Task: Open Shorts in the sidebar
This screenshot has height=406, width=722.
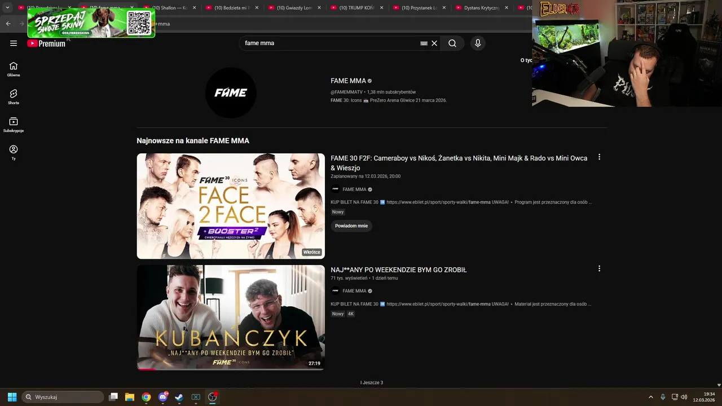Action: pos(14,97)
